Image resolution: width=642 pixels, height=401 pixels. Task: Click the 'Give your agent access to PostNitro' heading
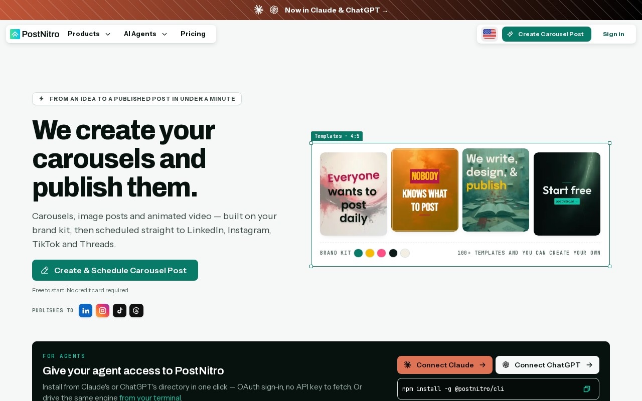tap(133, 371)
